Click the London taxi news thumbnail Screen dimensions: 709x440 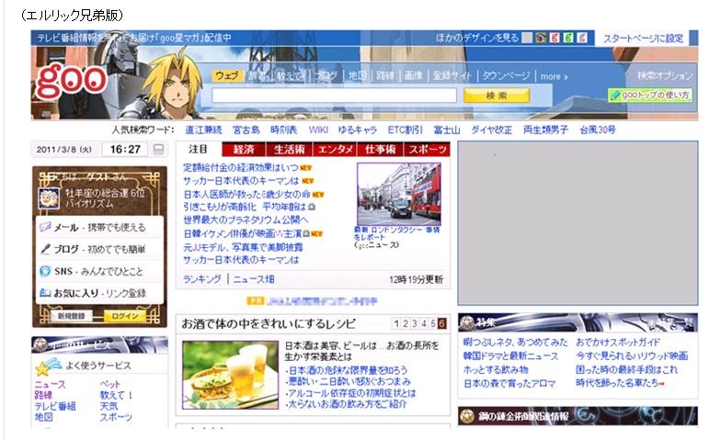click(x=399, y=194)
